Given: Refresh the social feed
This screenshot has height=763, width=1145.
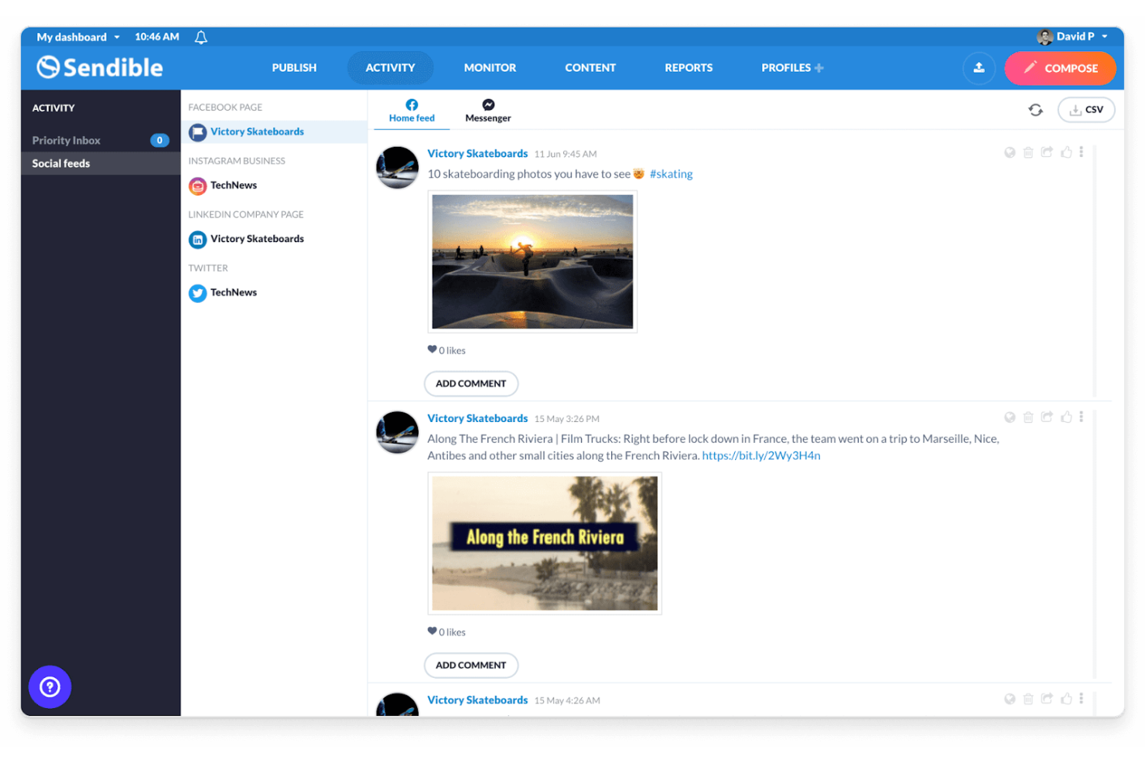Looking at the screenshot, I should coord(1036,109).
